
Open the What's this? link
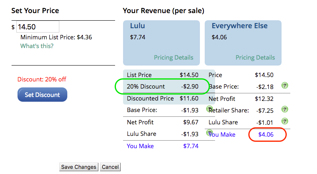tap(37, 46)
